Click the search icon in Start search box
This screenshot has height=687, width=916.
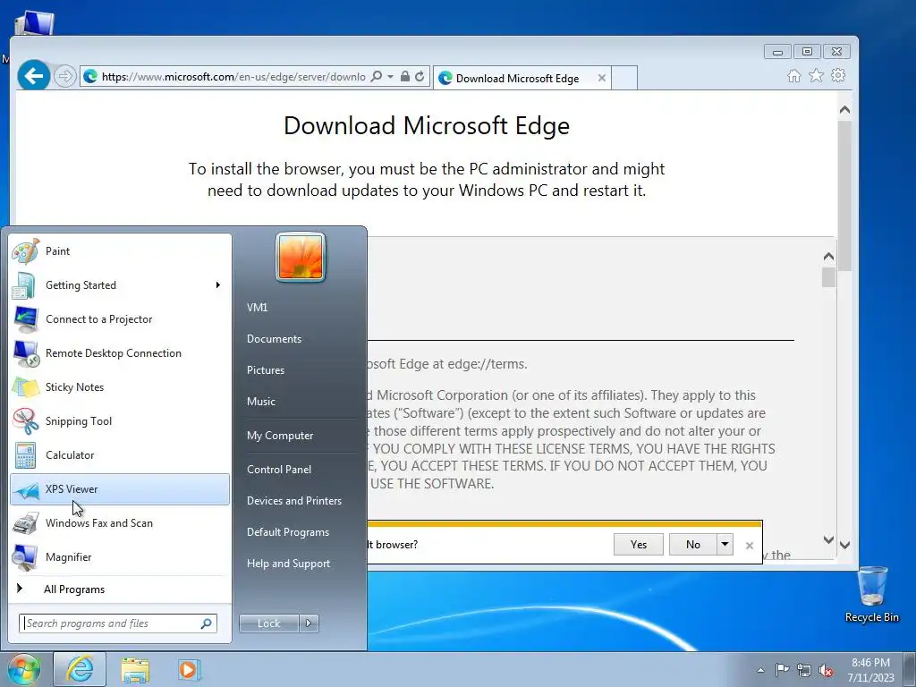click(207, 623)
